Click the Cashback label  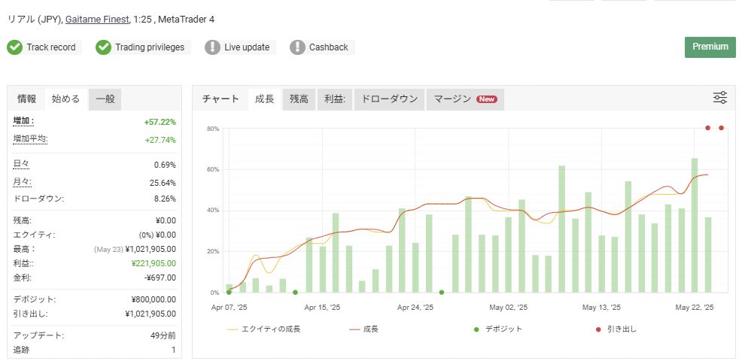click(328, 47)
